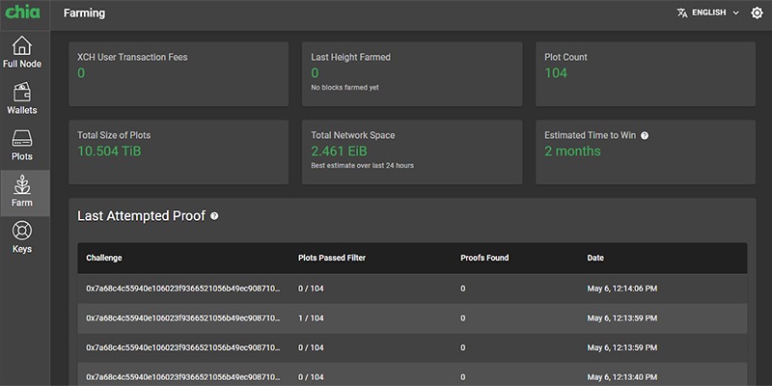Click the Chia logo
The height and width of the screenshot is (386, 772).
(22, 12)
